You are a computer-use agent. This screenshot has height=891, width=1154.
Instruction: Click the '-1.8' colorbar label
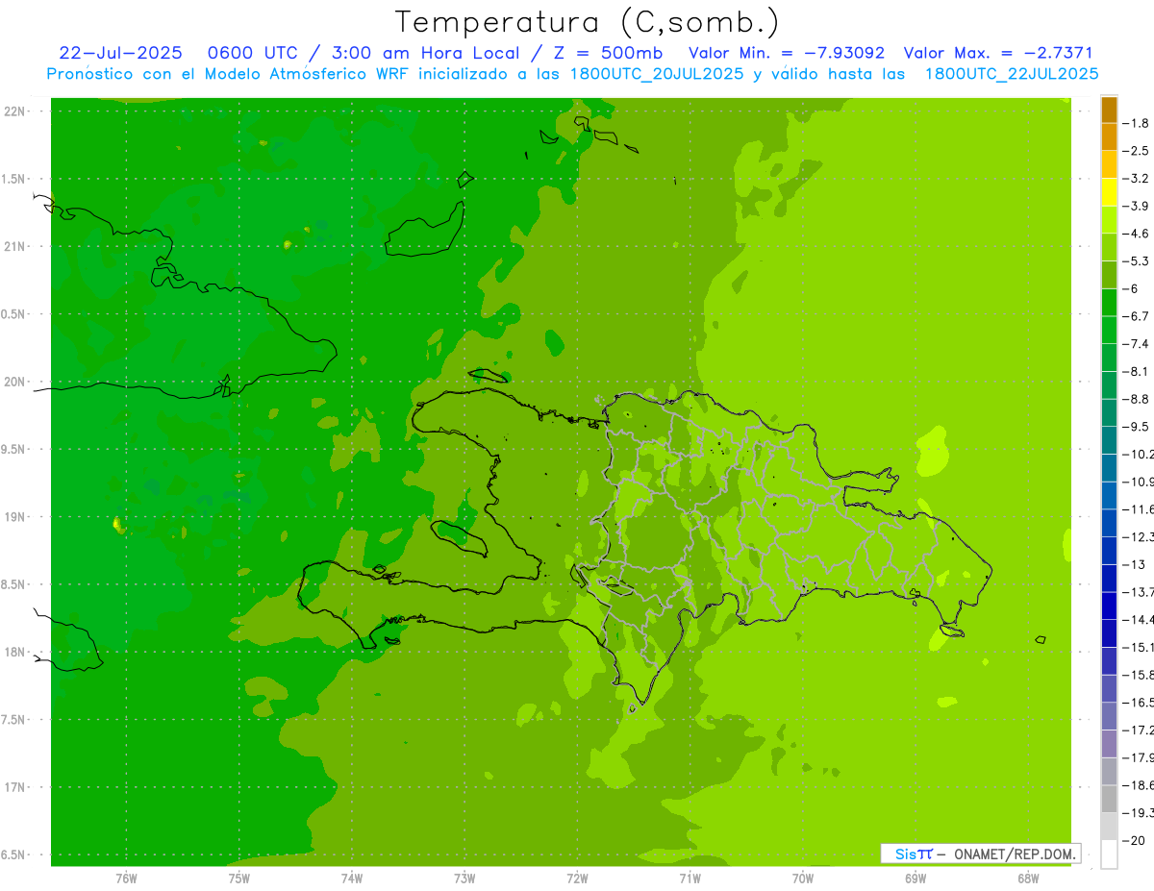pos(1137,123)
